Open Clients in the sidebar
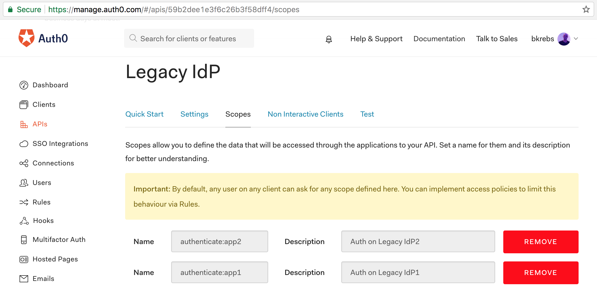 tap(44, 105)
